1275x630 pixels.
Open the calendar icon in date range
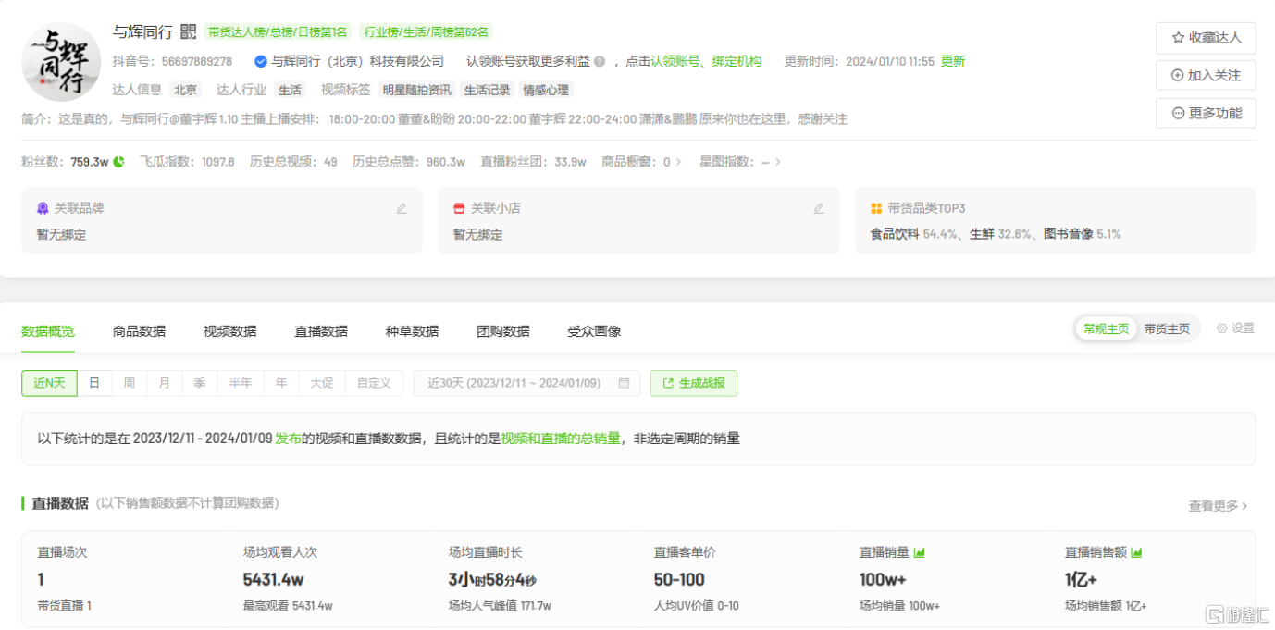pos(624,383)
